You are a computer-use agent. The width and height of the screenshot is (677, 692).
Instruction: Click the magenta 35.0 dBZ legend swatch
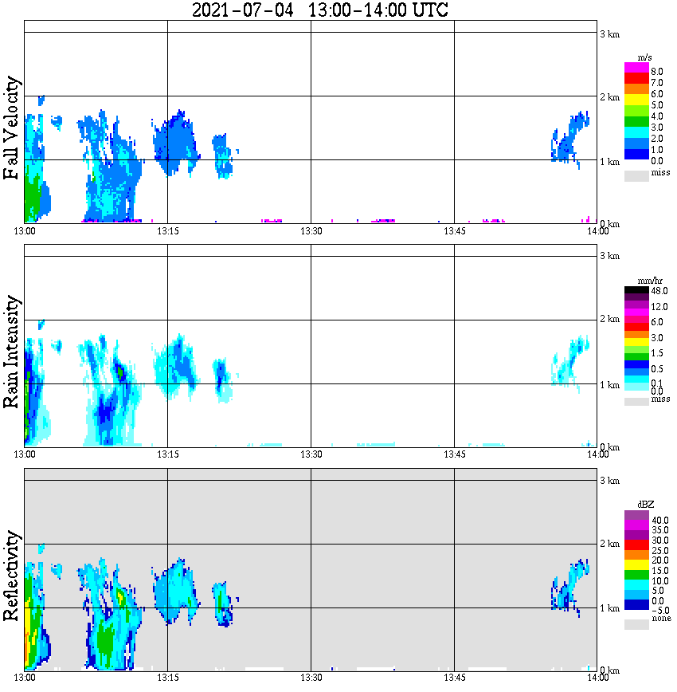pos(636,525)
